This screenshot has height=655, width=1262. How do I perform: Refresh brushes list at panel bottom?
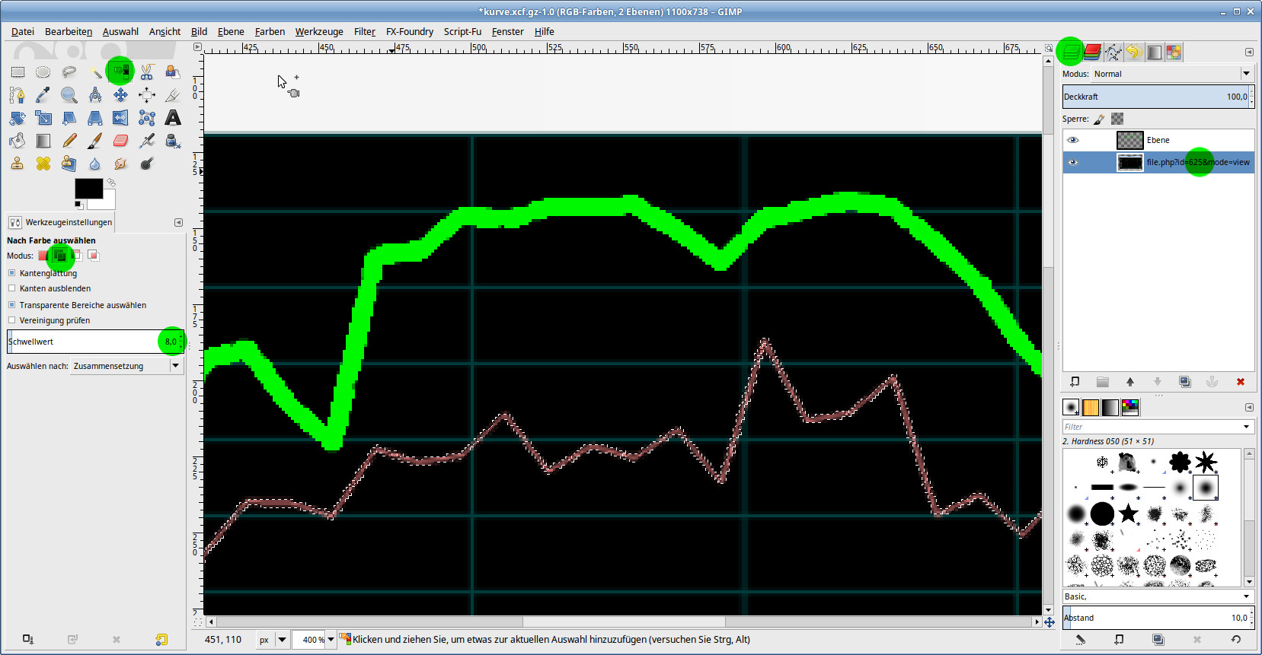point(1235,640)
